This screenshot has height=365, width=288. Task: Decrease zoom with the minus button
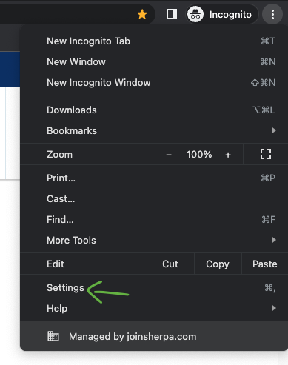(169, 155)
